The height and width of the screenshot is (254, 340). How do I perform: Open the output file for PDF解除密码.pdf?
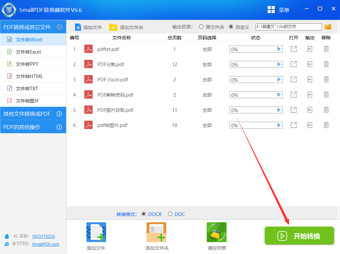click(294, 95)
